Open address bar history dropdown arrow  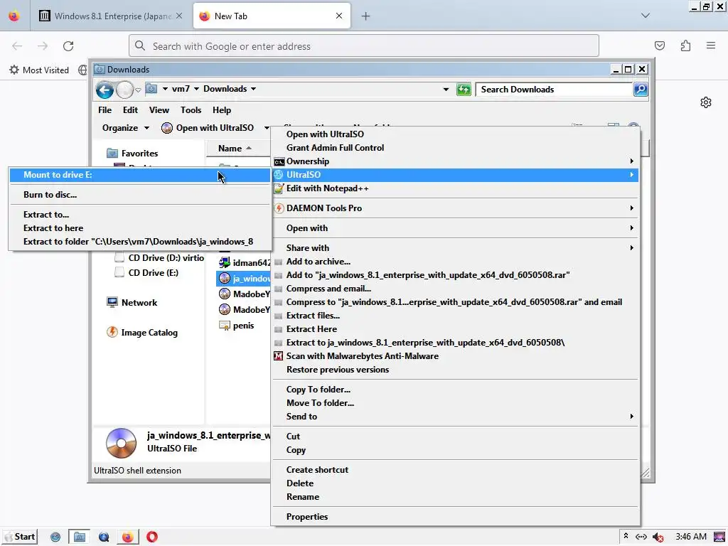(446, 89)
